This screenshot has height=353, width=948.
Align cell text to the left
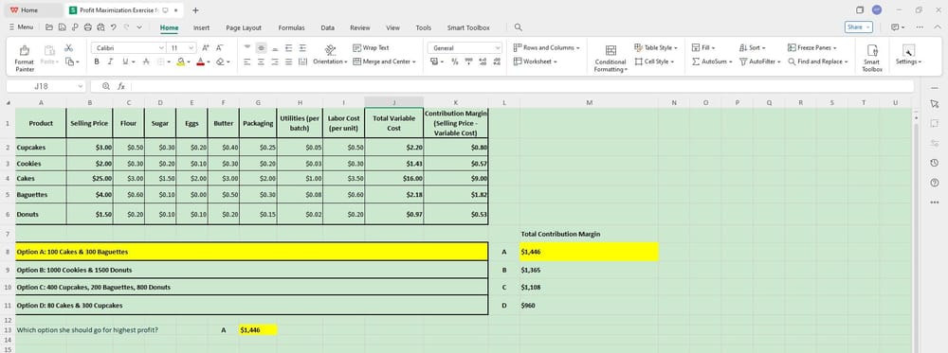pos(247,62)
